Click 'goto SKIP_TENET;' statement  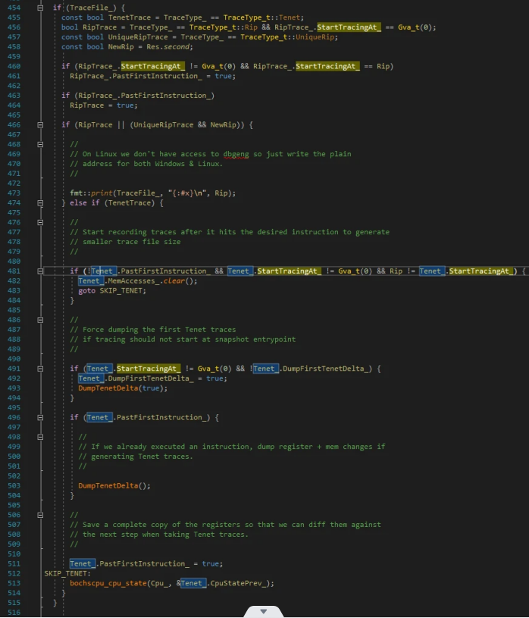112,290
